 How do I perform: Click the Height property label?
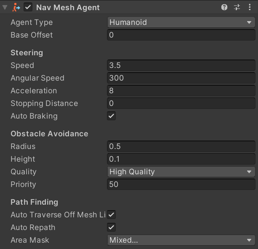(23, 159)
